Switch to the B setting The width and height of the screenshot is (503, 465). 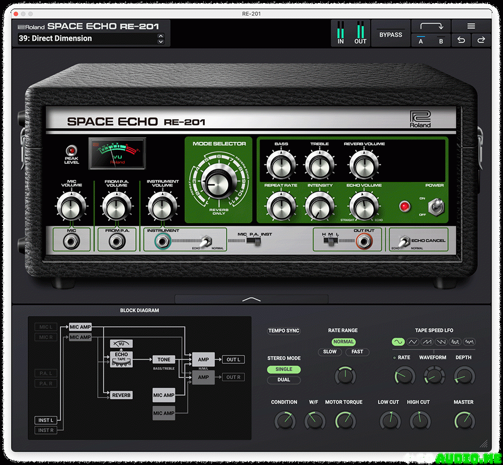click(441, 41)
